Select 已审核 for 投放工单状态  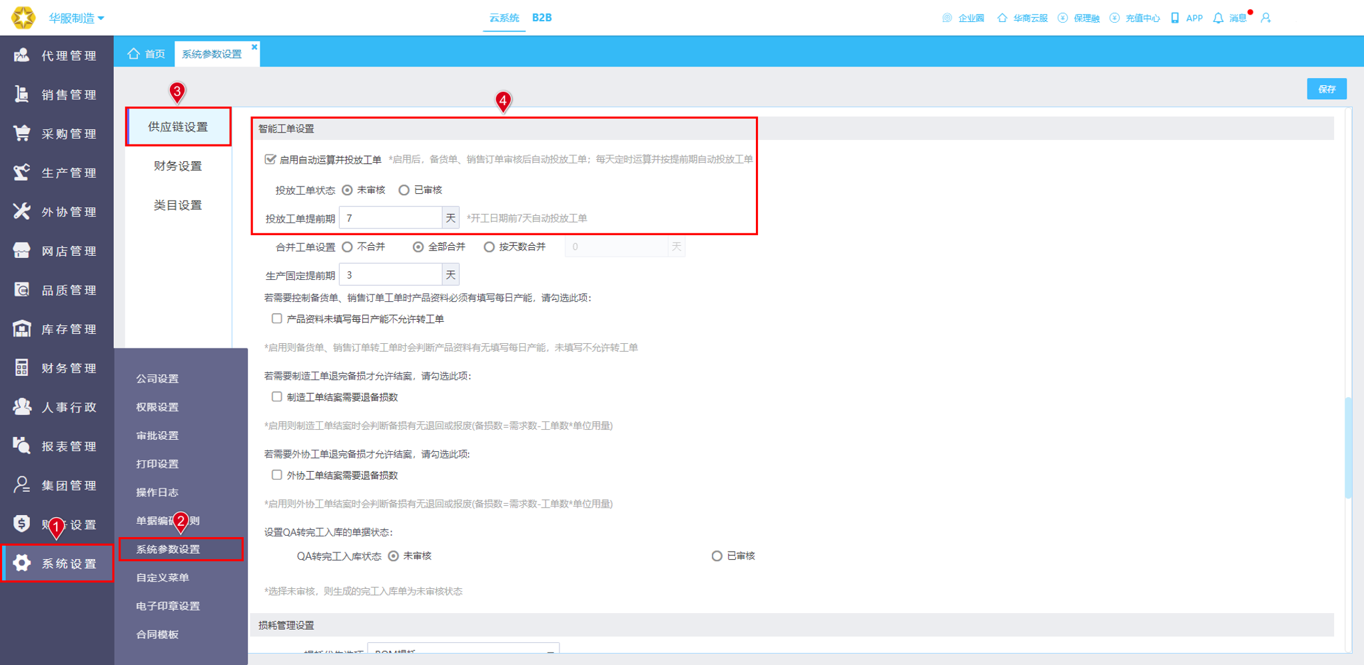pyautogui.click(x=404, y=190)
